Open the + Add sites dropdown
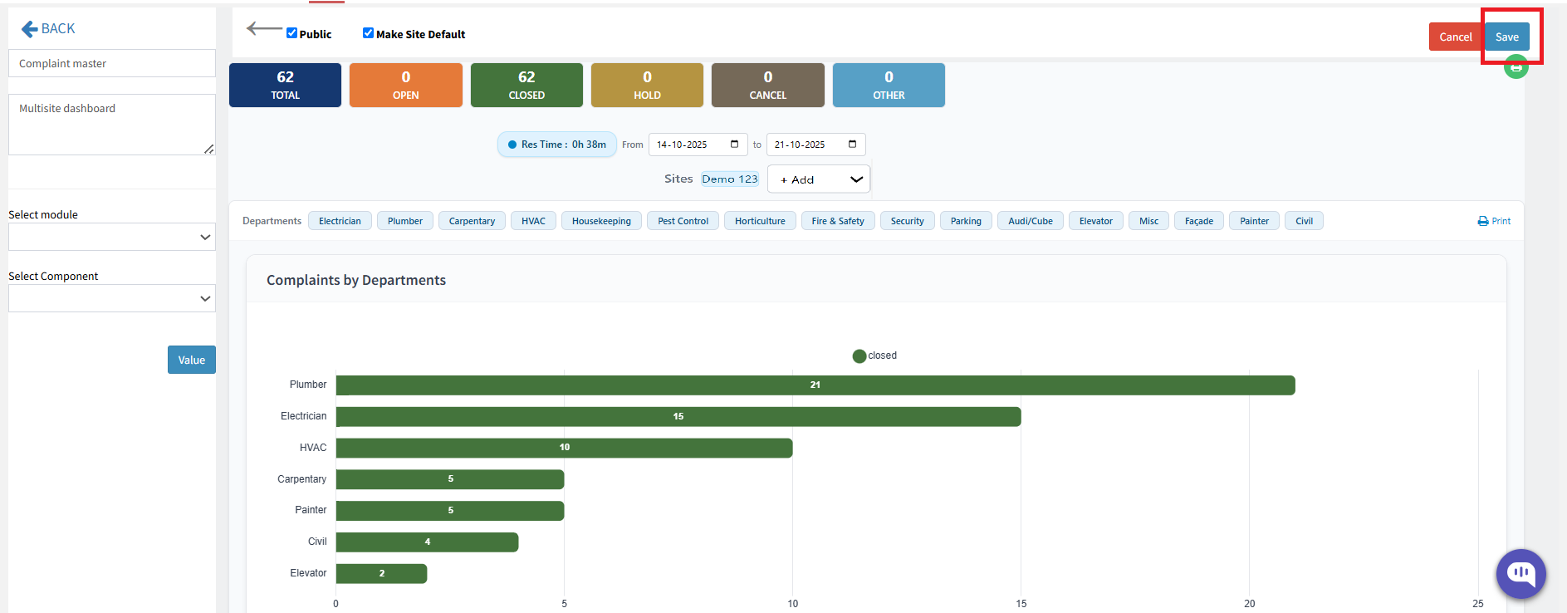Screen dimensions: 1567x613 819,179
